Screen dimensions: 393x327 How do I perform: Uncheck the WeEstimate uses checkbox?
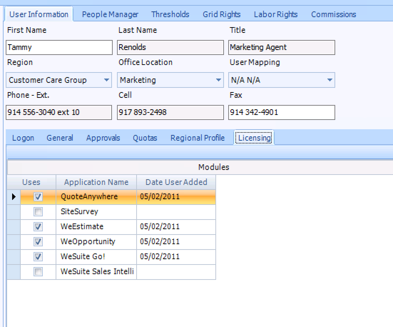[38, 227]
